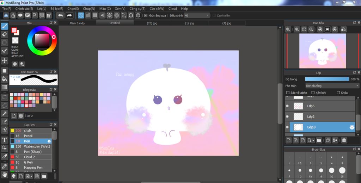
Task: Choose the Gradient tool
Action: pyautogui.click(x=4, y=87)
